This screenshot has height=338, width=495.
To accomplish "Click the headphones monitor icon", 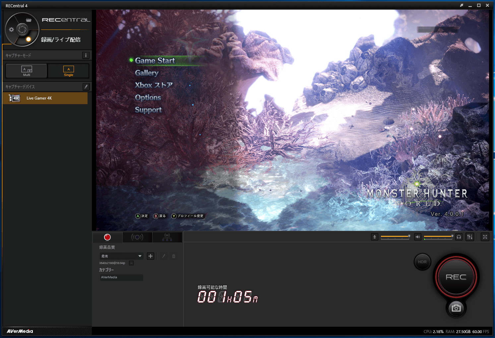I will point(459,237).
